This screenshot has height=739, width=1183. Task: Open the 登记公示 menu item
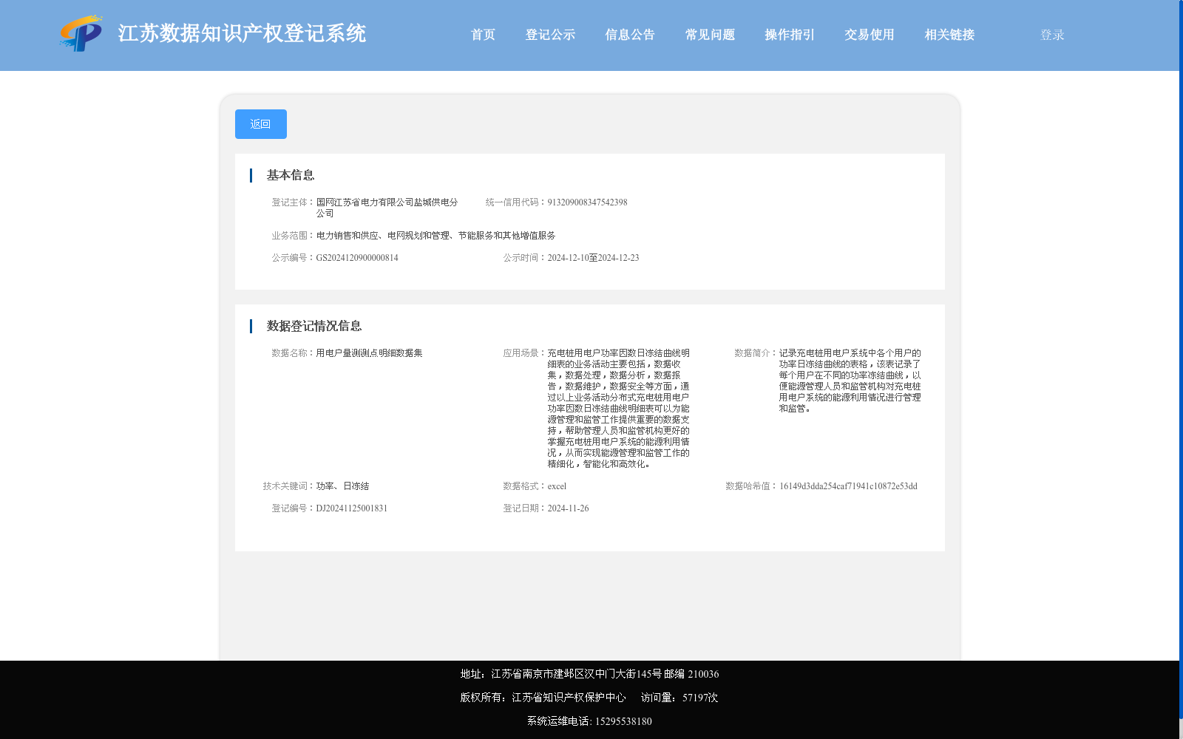click(x=550, y=35)
